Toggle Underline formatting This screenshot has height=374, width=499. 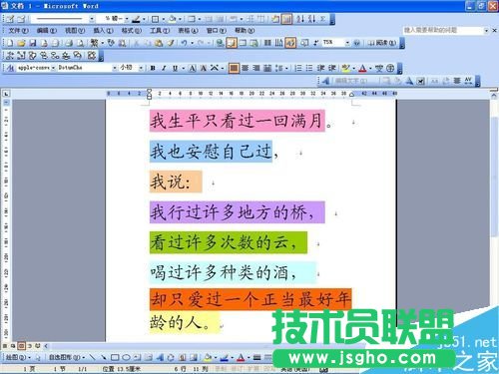click(x=175, y=68)
